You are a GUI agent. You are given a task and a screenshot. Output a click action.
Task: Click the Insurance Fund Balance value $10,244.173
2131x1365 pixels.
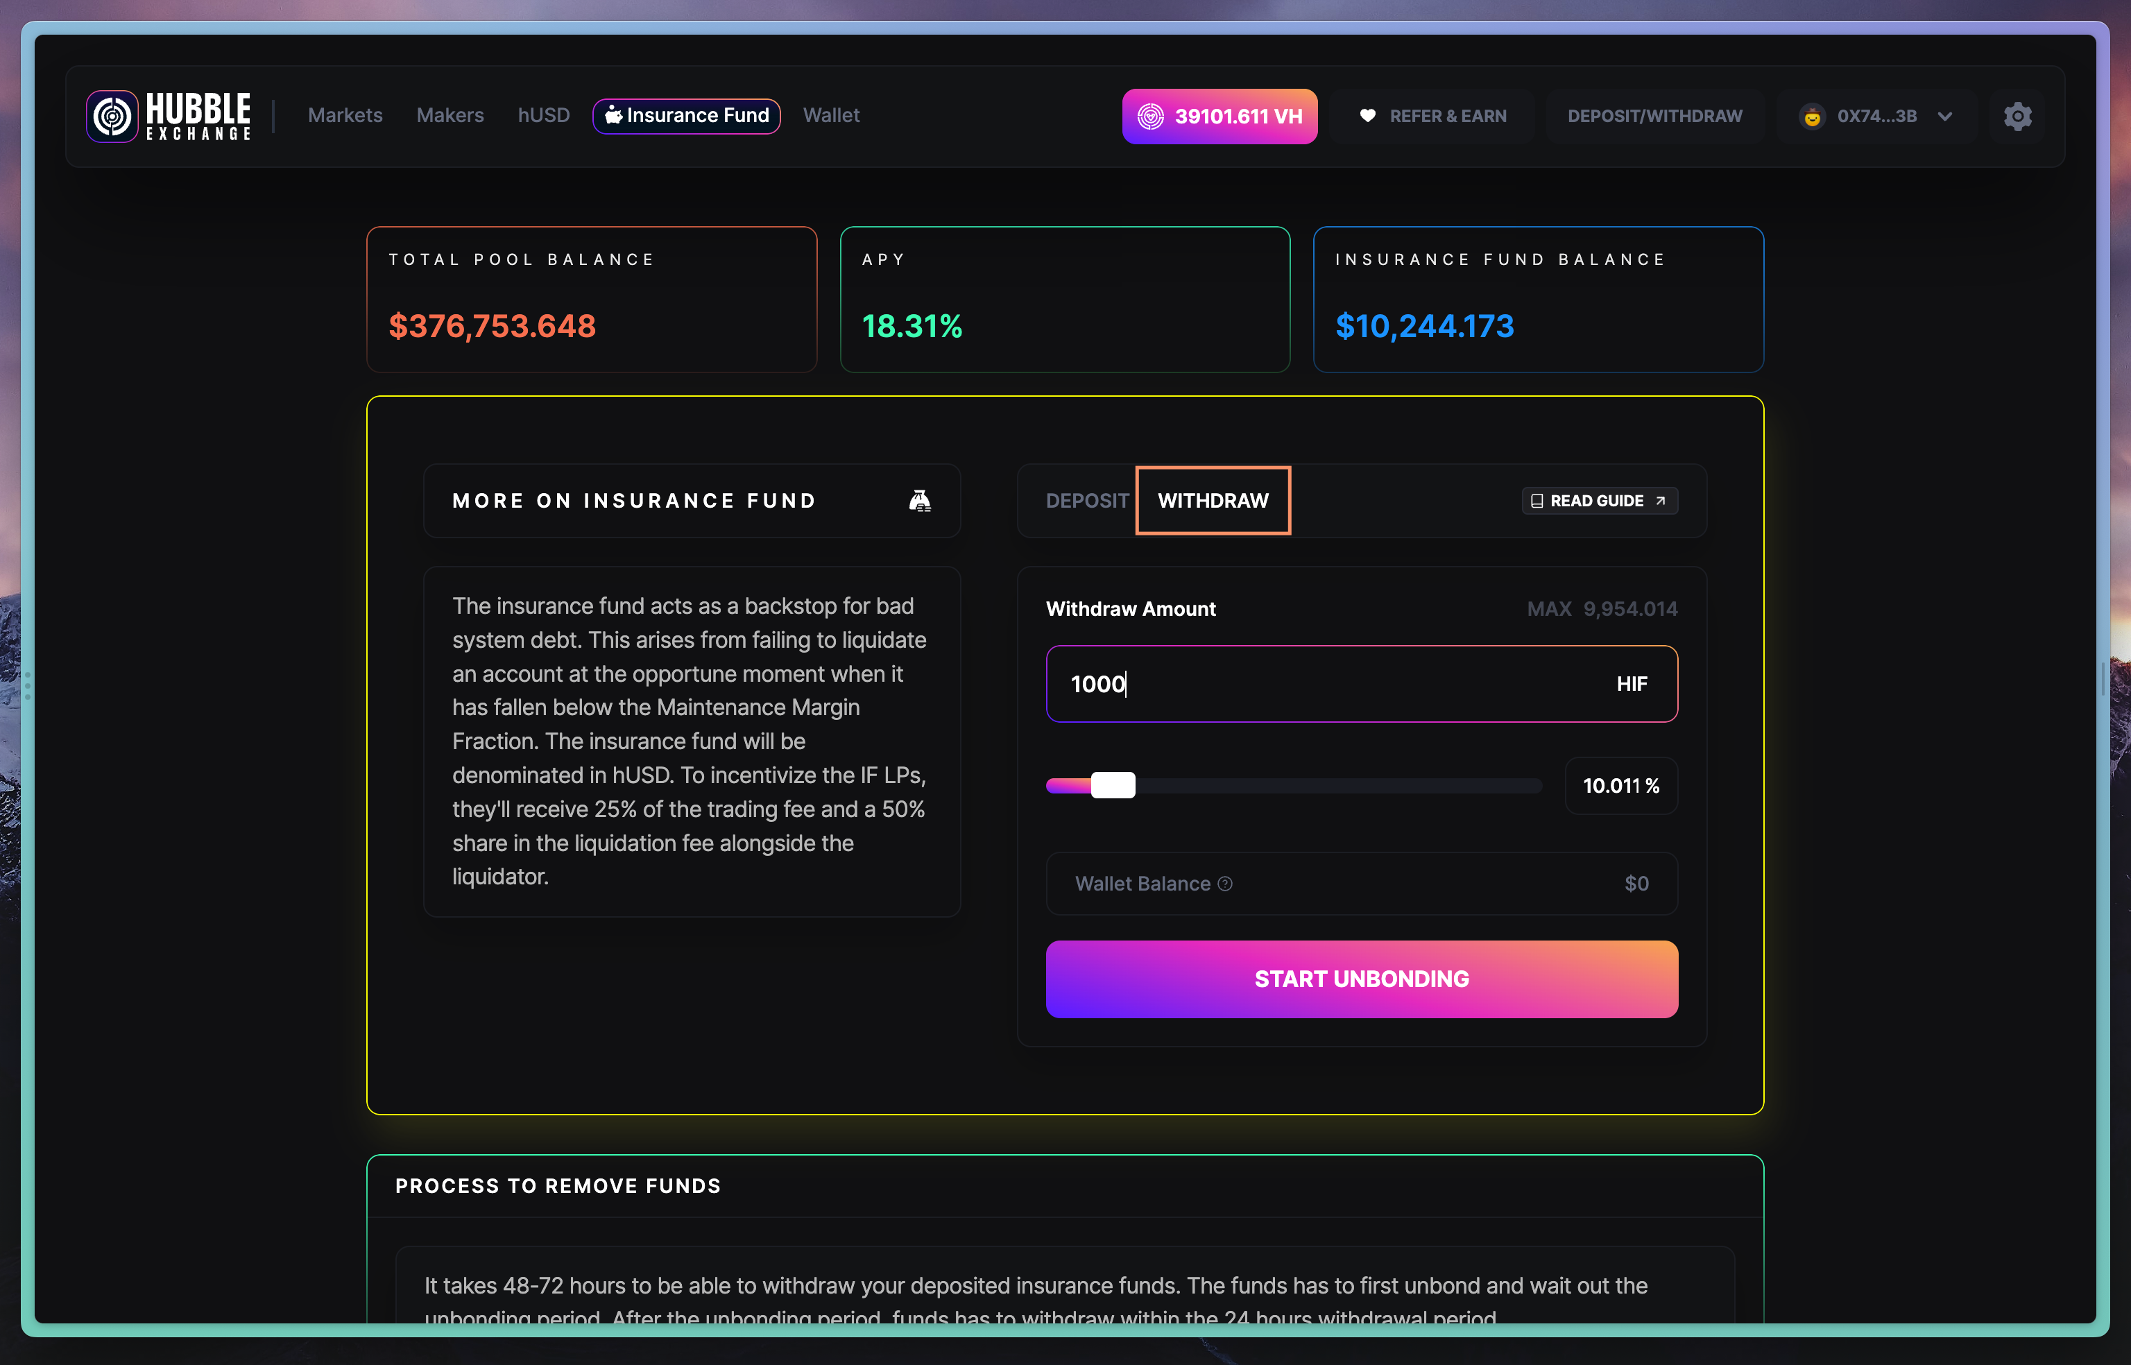click(1425, 326)
